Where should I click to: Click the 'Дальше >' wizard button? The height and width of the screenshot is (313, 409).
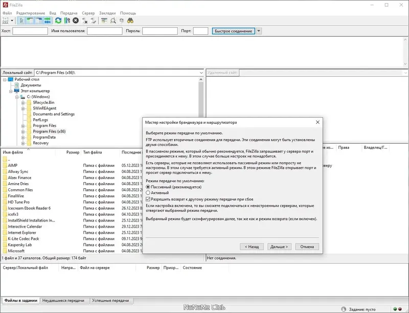[x=279, y=247]
